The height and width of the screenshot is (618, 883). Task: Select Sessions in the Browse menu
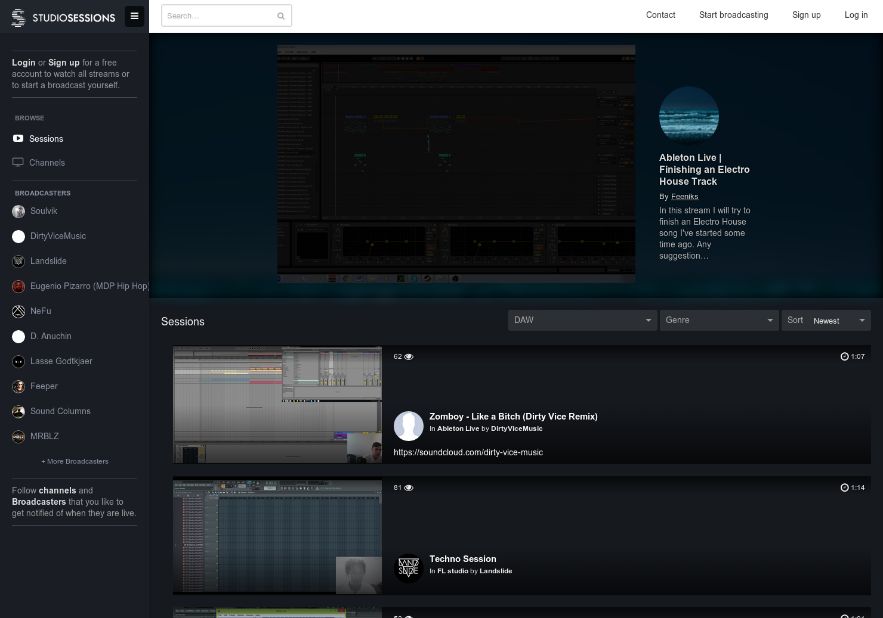(46, 139)
